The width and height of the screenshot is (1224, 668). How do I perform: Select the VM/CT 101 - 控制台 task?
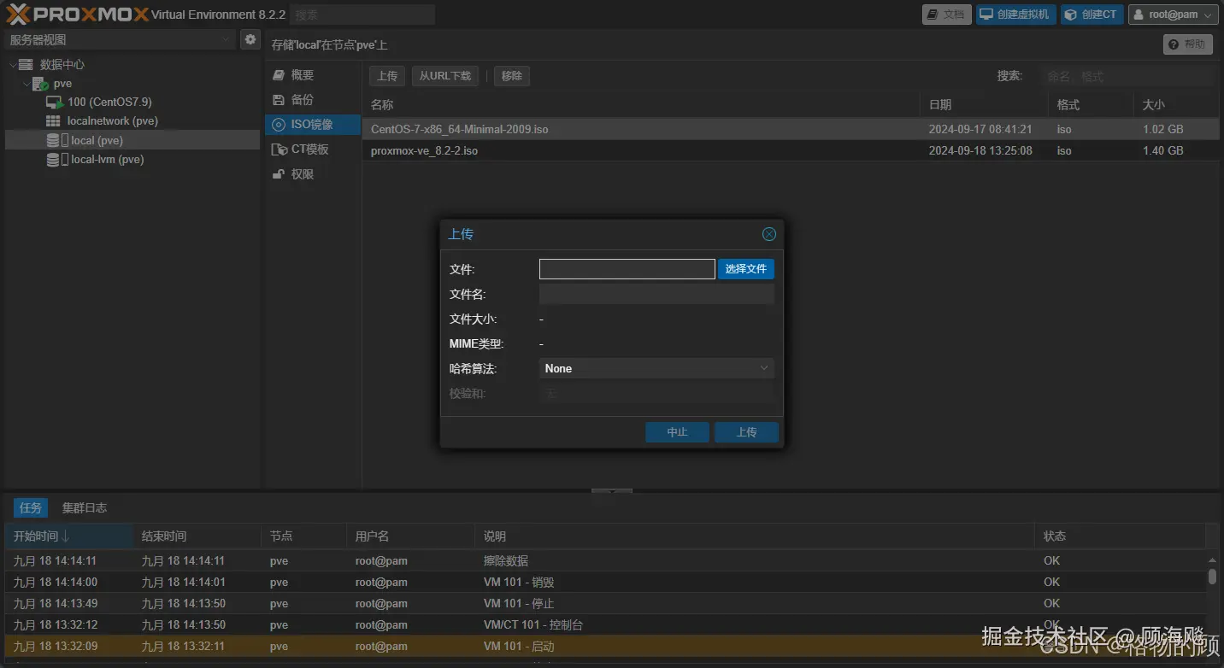pos(605,625)
